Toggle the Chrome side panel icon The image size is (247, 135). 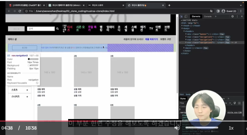click(218, 11)
